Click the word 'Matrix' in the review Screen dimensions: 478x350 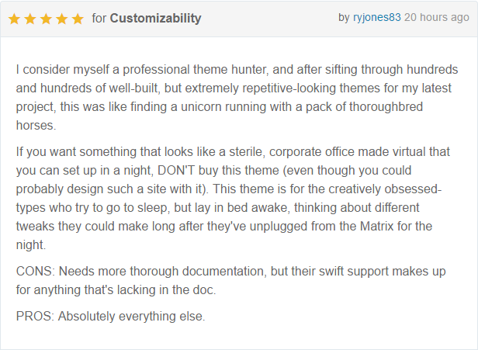(377, 227)
